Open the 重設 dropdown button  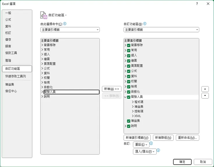(141, 144)
